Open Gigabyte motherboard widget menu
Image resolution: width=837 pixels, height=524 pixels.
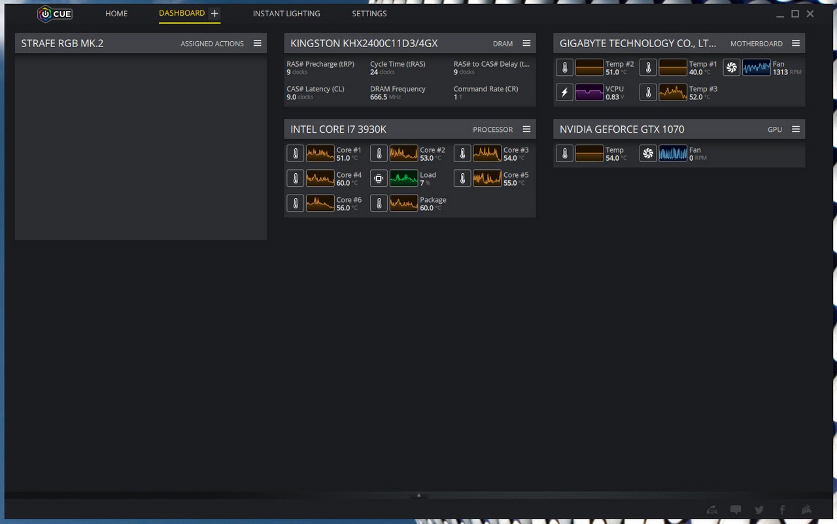[x=796, y=43]
